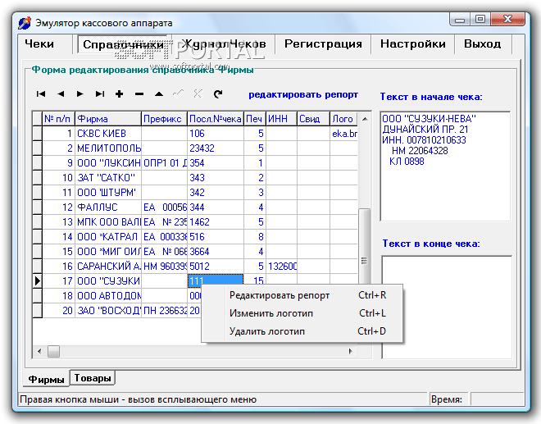
Task: Go to next record arrow
Action: click(80, 94)
